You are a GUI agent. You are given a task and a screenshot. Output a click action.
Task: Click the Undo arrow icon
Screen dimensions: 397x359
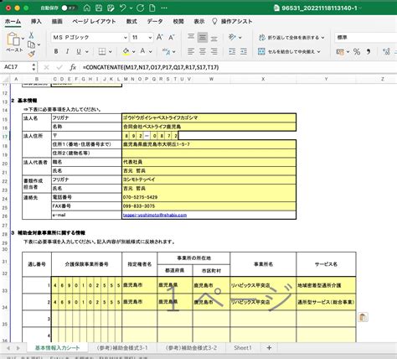[122, 8]
